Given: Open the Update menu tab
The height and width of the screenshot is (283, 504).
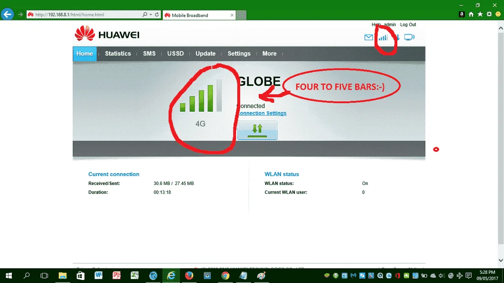Looking at the screenshot, I should pyautogui.click(x=205, y=54).
